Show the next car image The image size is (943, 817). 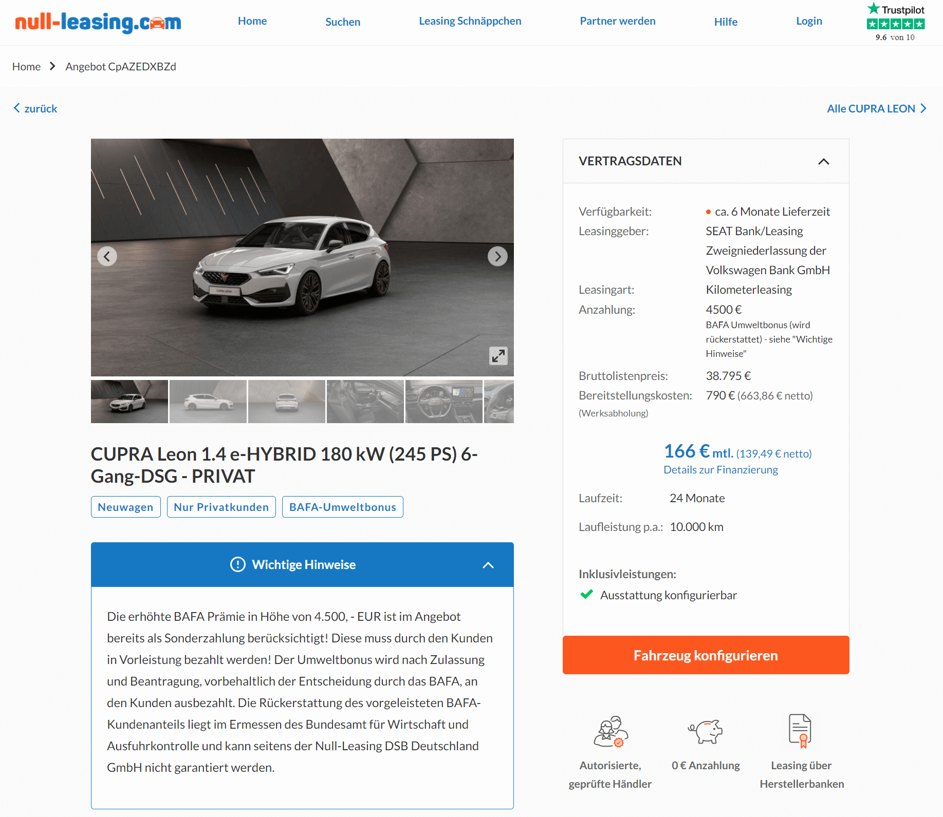[x=497, y=256]
